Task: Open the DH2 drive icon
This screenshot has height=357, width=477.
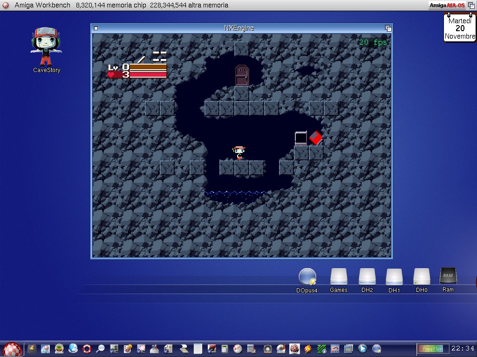Action: [367, 277]
